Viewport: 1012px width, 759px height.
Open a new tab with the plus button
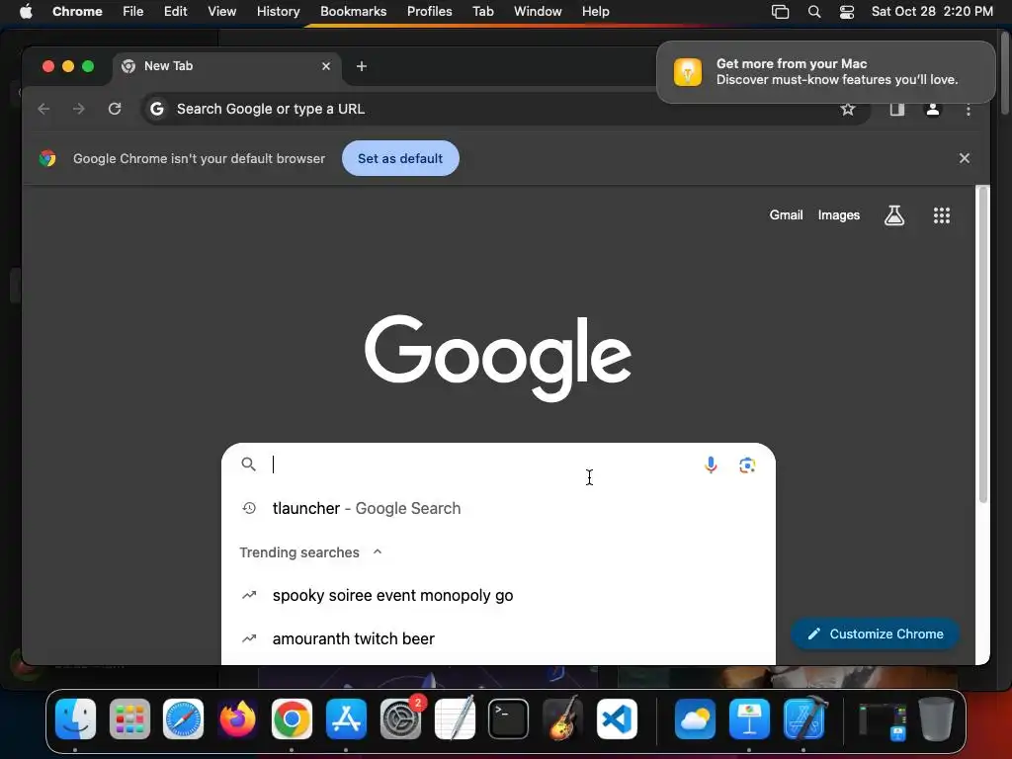coord(362,66)
